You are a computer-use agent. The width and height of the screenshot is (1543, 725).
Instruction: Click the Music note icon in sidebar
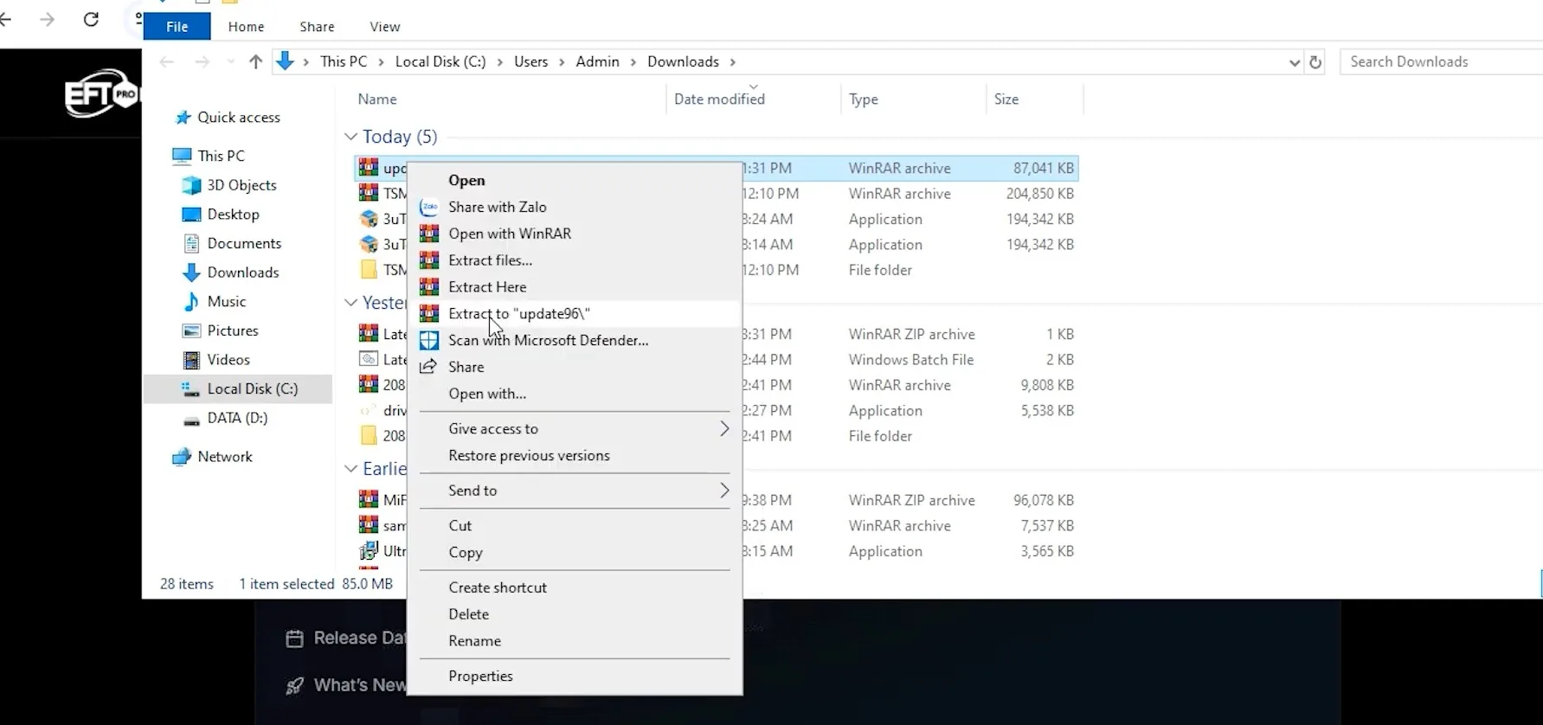pyautogui.click(x=191, y=301)
